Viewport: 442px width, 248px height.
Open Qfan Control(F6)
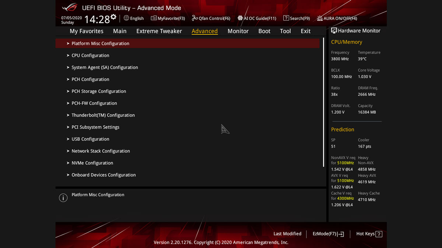tap(211, 18)
